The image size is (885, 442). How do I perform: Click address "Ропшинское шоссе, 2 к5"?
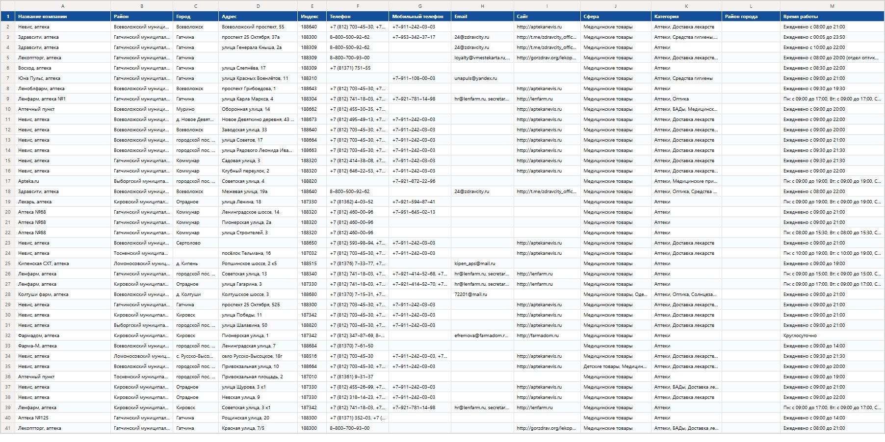point(258,264)
